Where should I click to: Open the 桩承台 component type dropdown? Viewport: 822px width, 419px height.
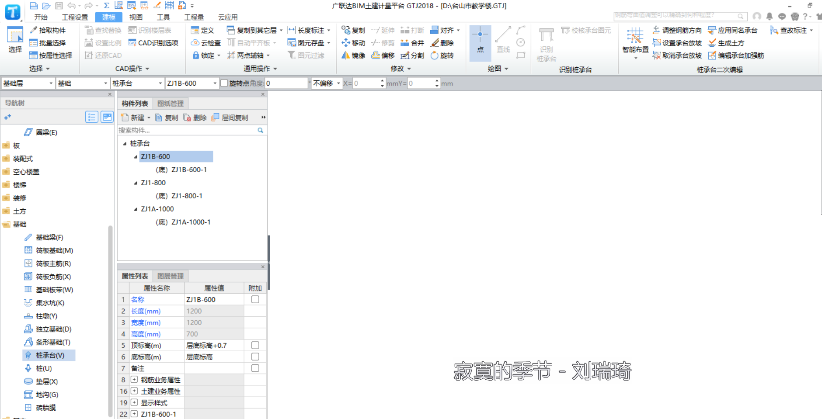coord(137,83)
